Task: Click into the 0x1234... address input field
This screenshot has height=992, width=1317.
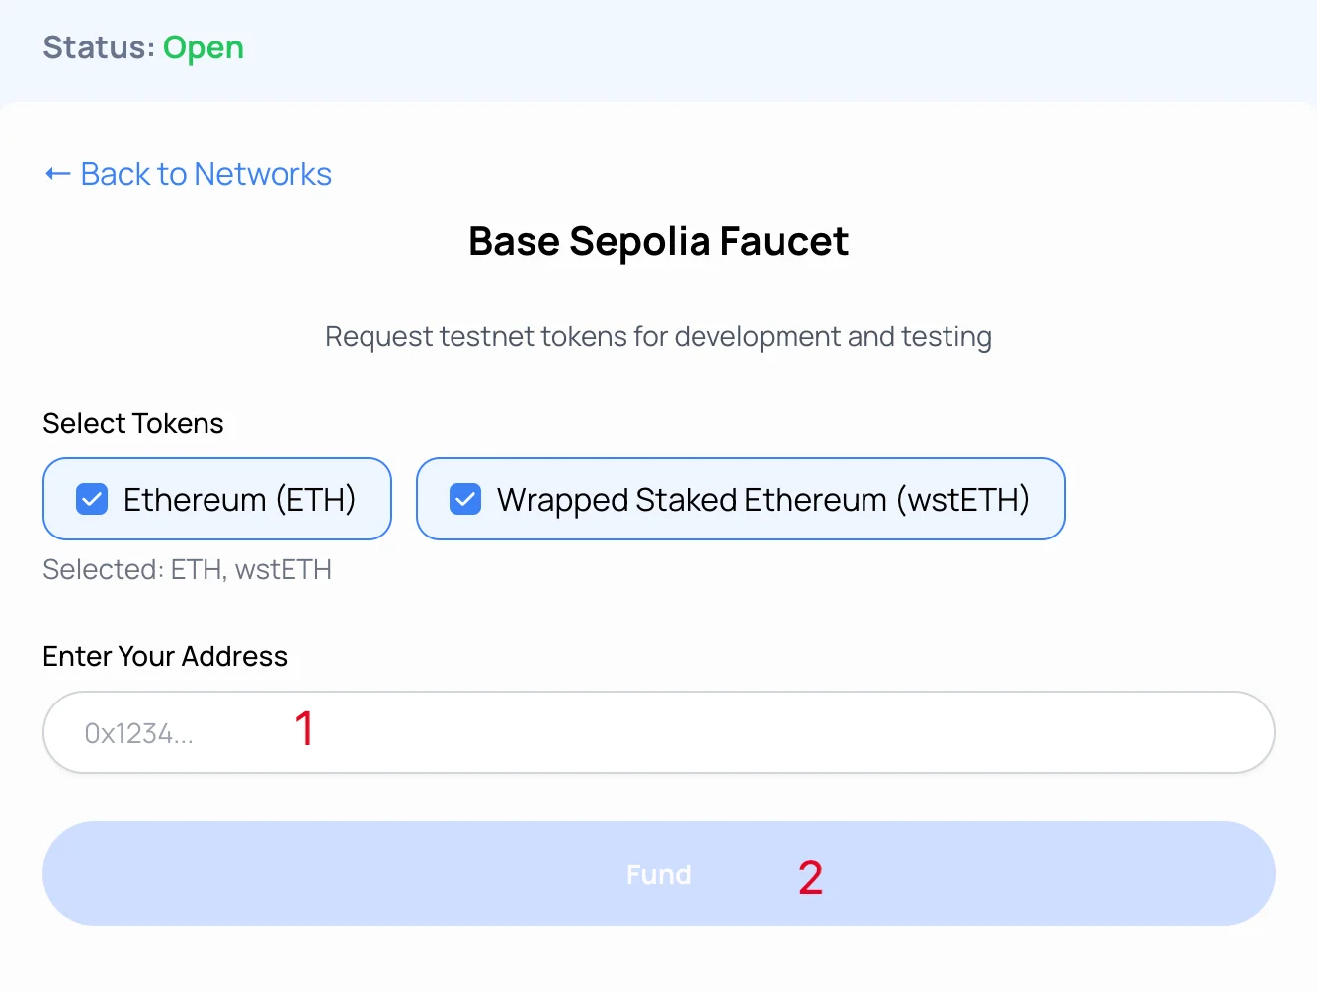Action: coord(659,732)
